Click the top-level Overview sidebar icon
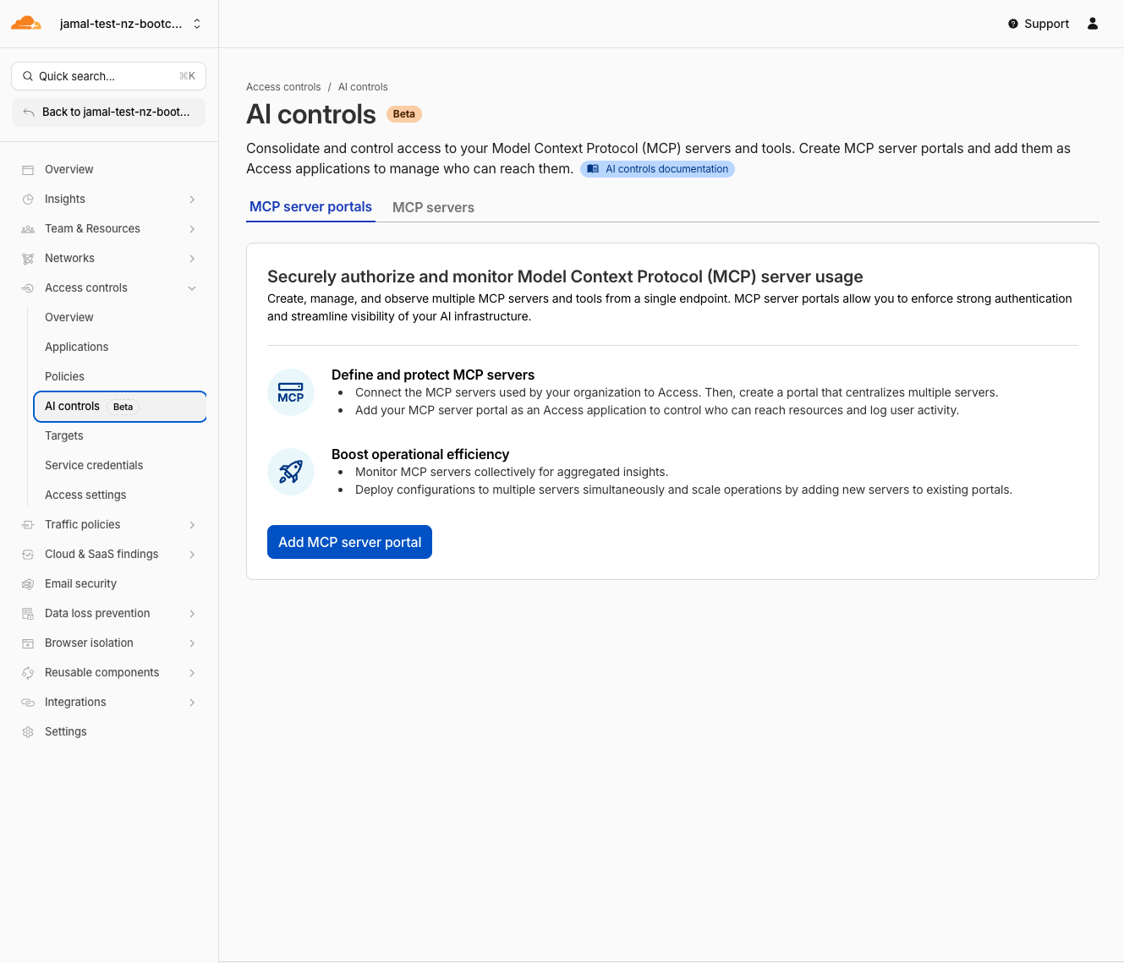 [x=28, y=170]
